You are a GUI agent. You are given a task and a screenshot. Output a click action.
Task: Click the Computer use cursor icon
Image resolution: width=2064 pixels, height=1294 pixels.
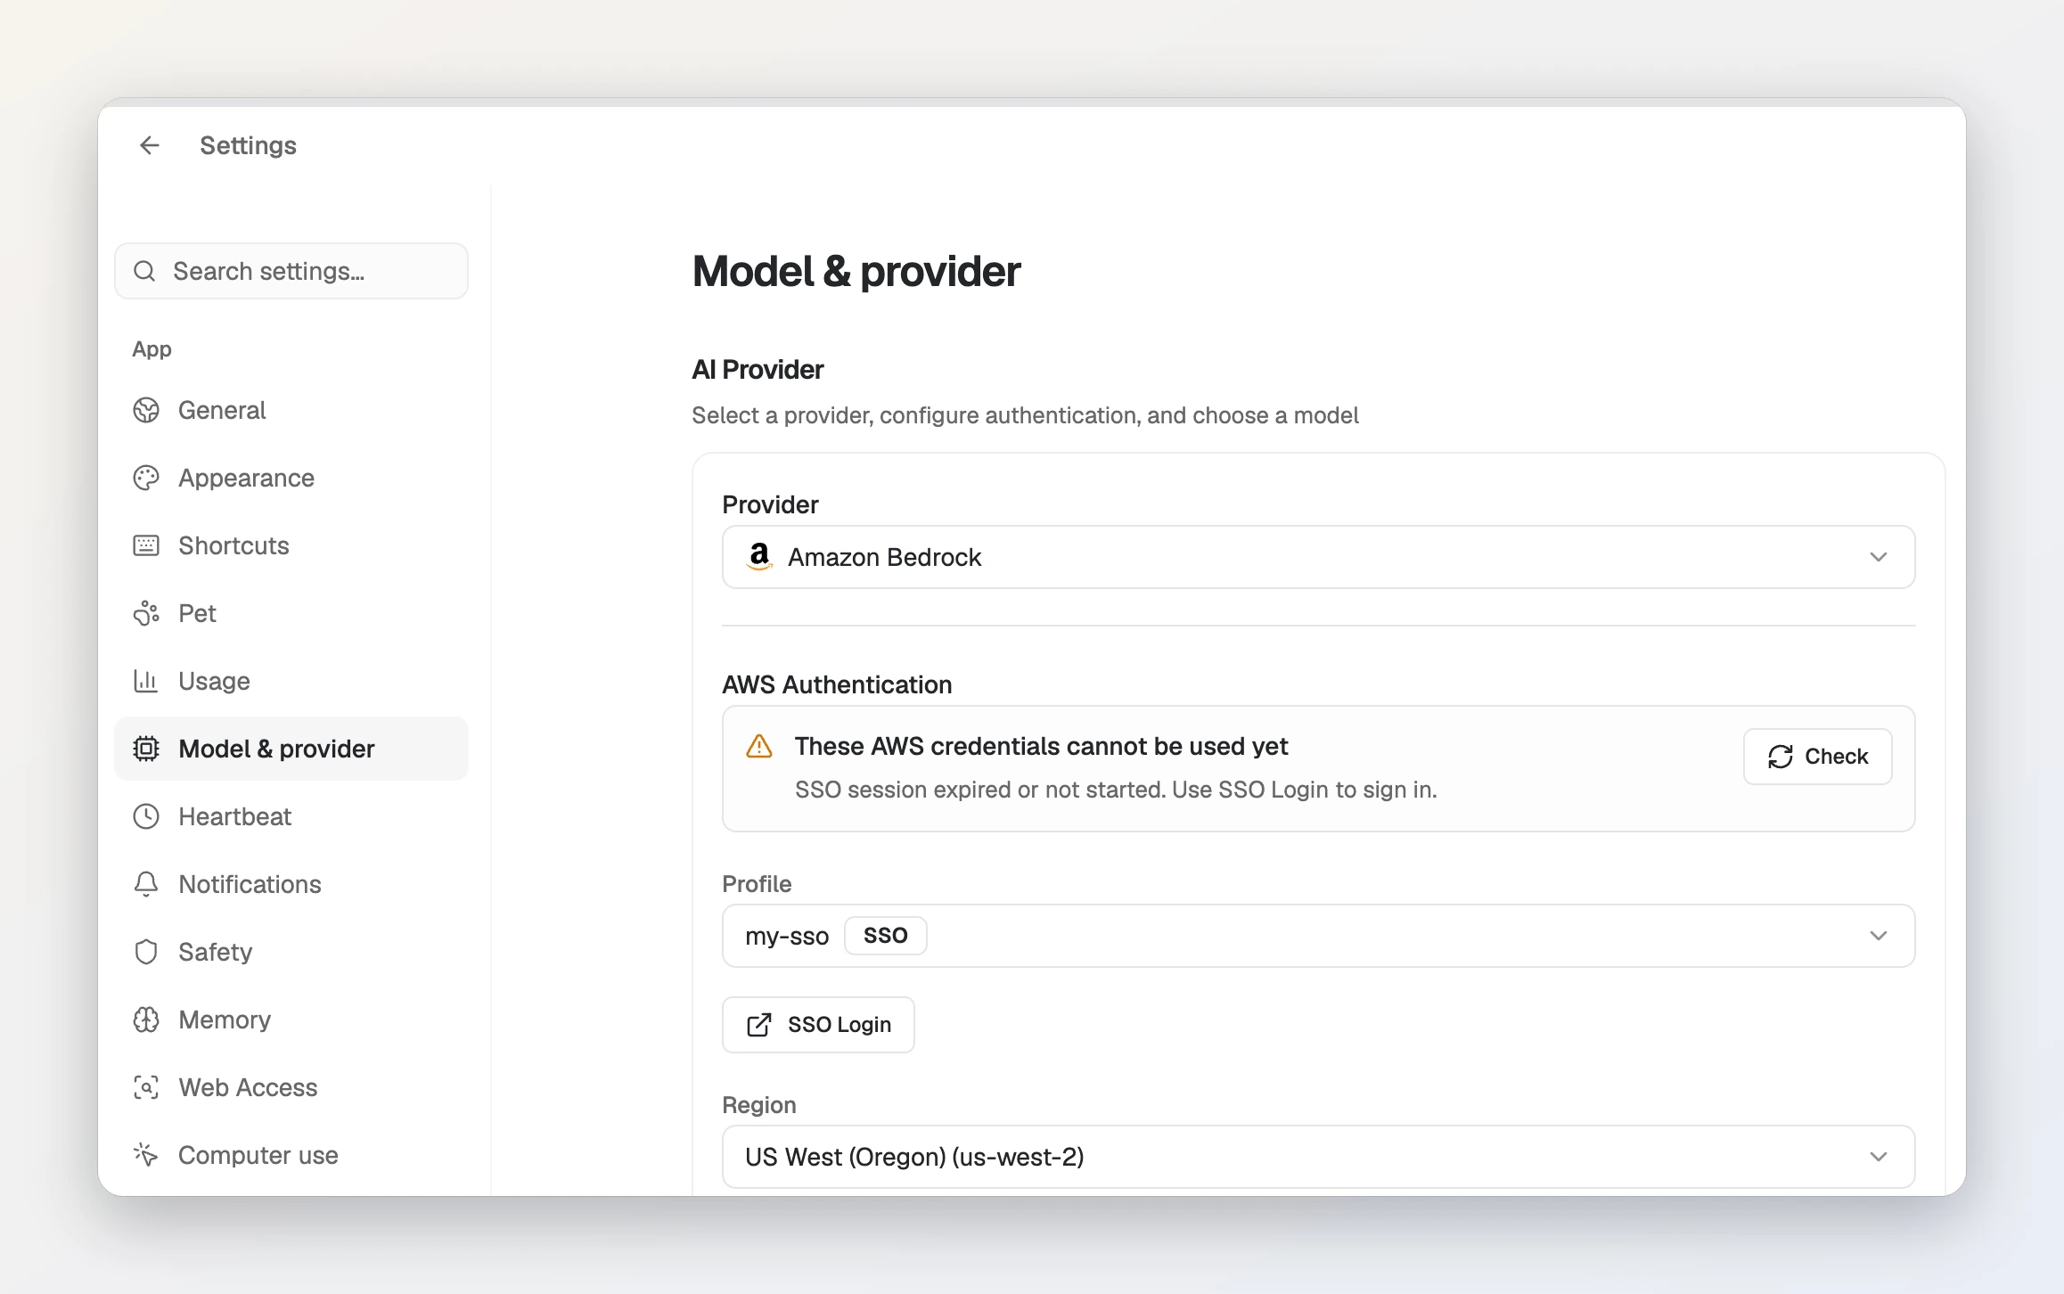[x=146, y=1155]
